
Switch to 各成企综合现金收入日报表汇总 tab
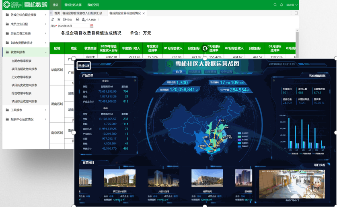coord(82,13)
